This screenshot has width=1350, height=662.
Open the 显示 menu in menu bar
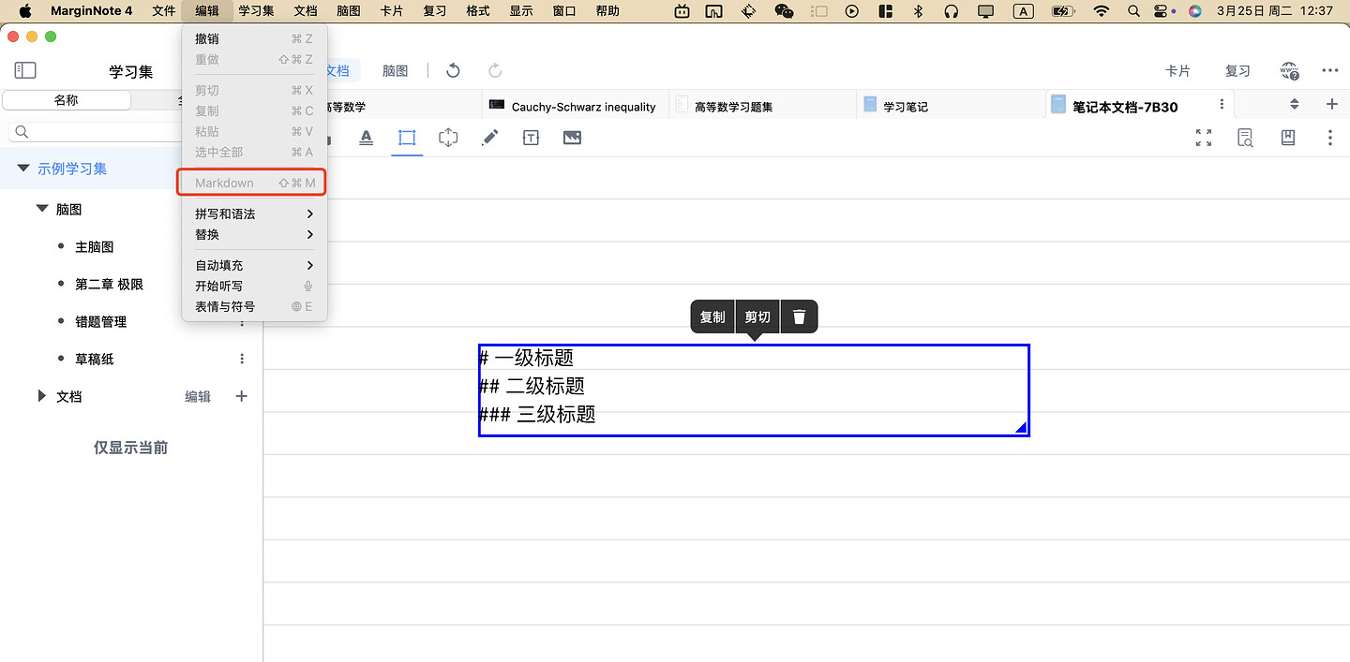tap(521, 11)
